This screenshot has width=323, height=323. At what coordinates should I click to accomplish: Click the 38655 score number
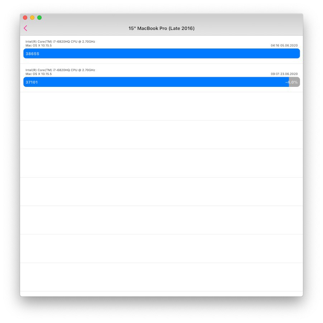(32, 53)
